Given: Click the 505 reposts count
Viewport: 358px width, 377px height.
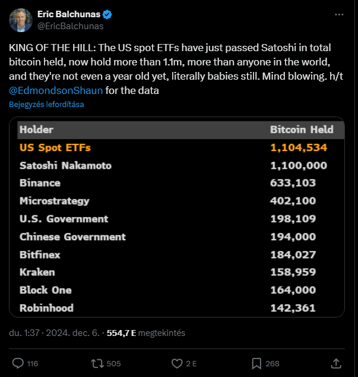Looking at the screenshot, I should tap(113, 363).
